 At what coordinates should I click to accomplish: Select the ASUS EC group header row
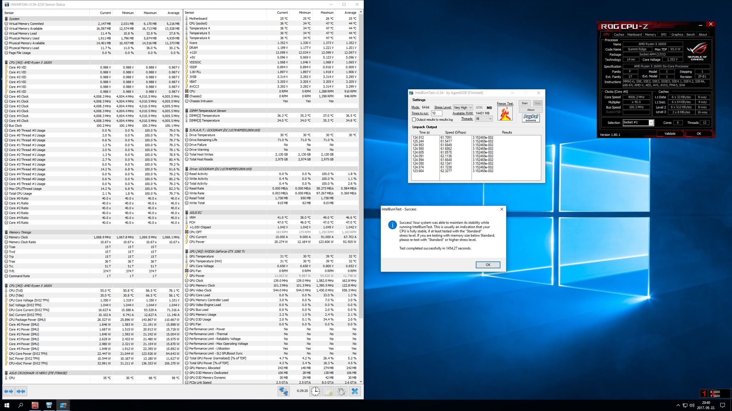coord(271,213)
